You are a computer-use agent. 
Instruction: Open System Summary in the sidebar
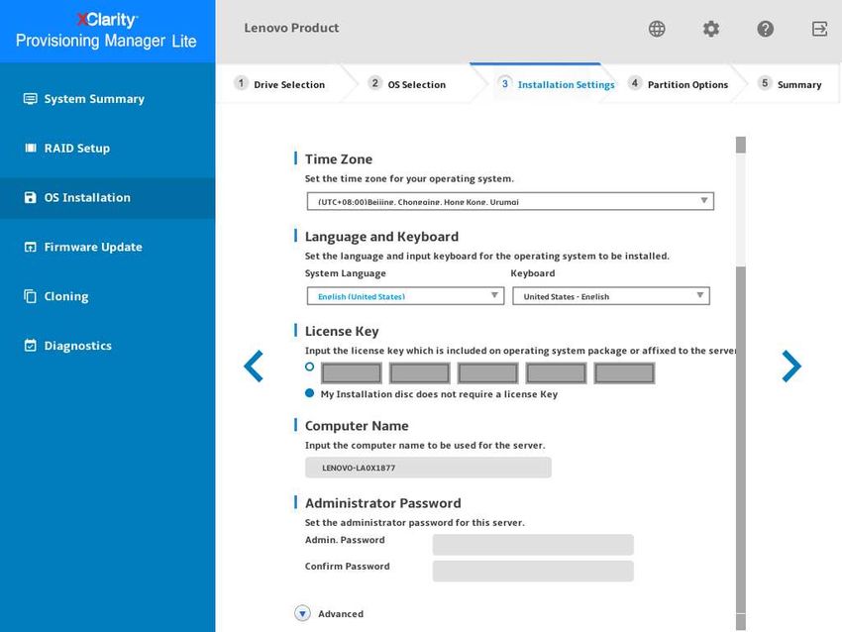107,99
